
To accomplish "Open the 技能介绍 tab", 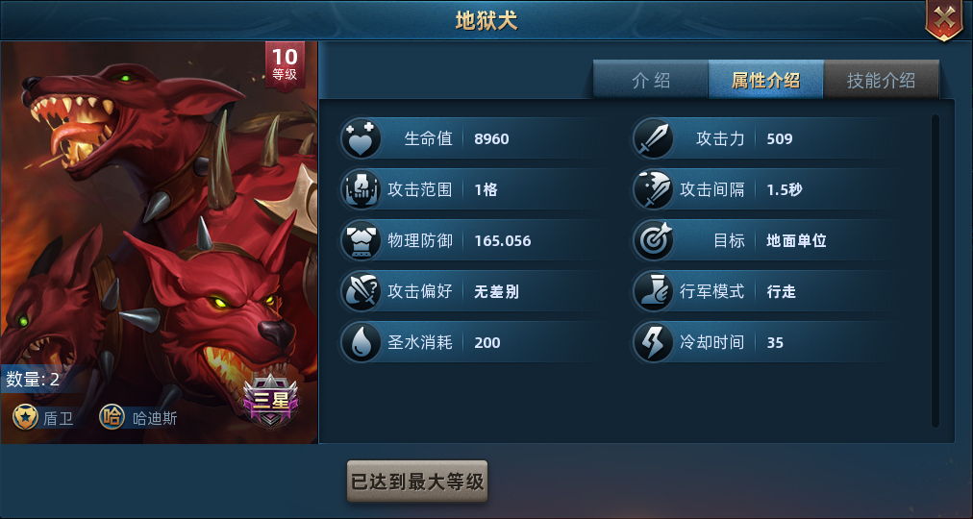I will [881, 80].
